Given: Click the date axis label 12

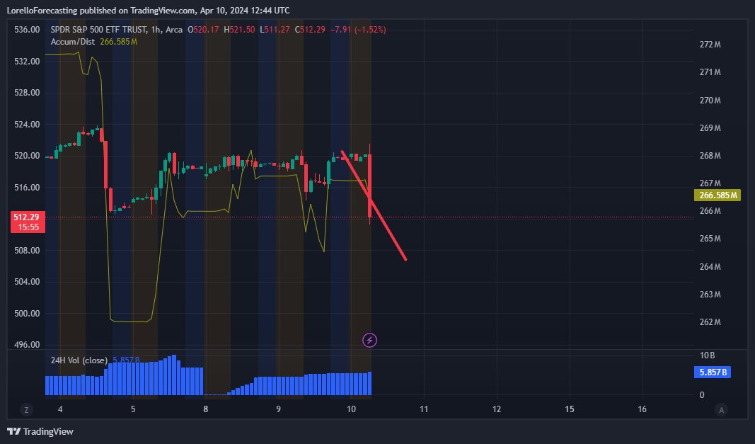Looking at the screenshot, I should [x=497, y=409].
